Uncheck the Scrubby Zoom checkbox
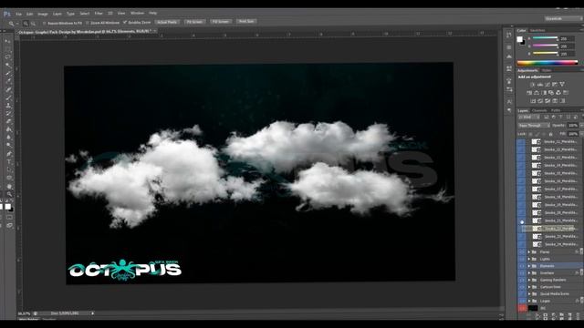The height and width of the screenshot is (328, 584). [125, 22]
